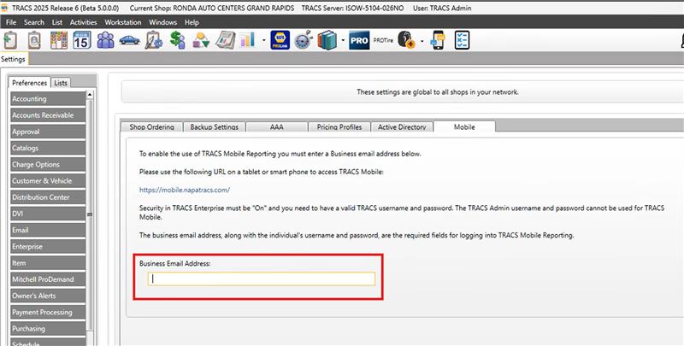The image size is (684, 346).
Task: Click the colored shapes icon
Action: 201,40
